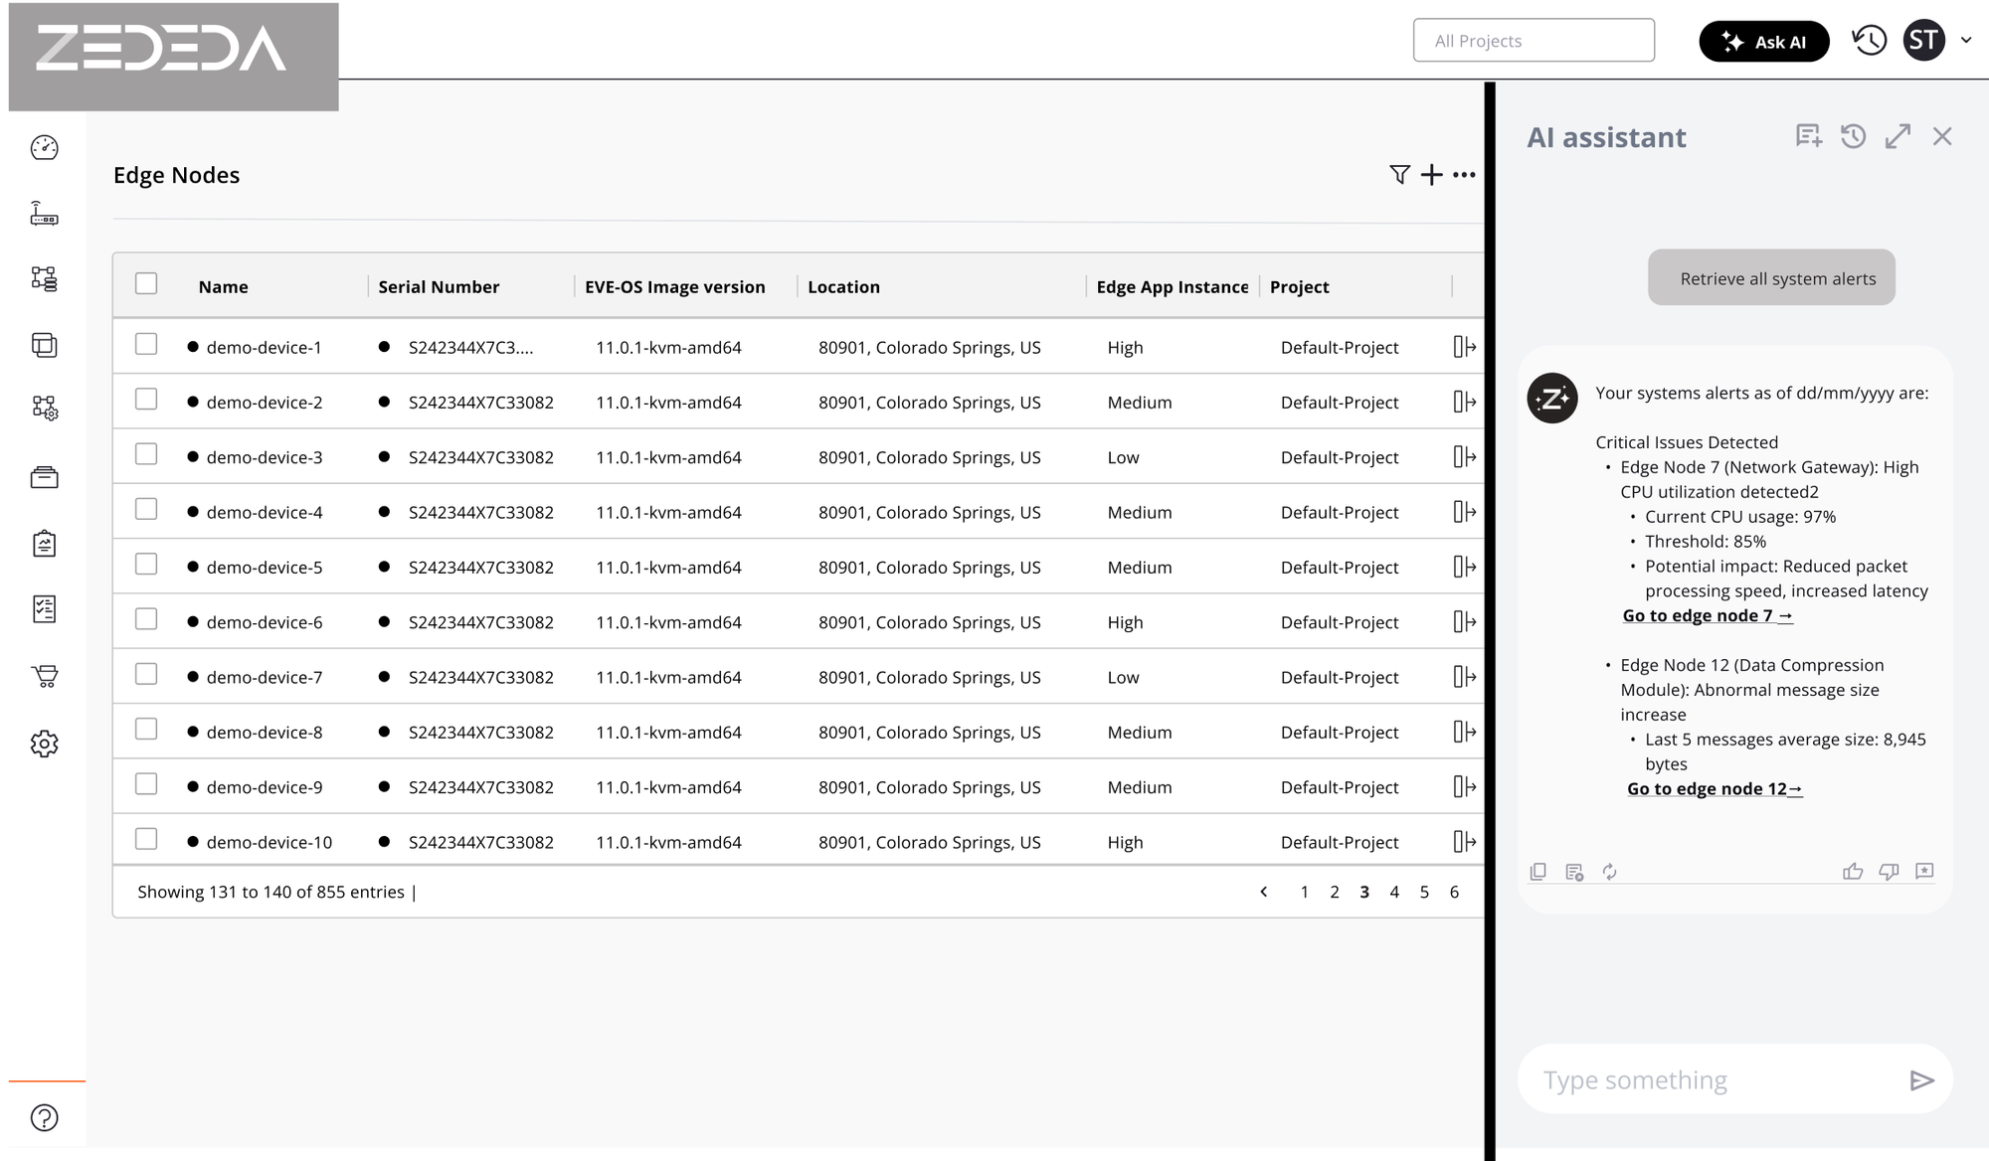
Task: Open settings gear in left sidebar
Action: tap(44, 744)
